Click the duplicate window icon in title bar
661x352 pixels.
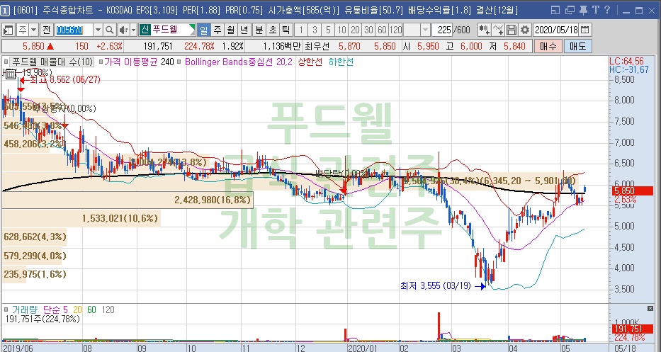pos(570,10)
